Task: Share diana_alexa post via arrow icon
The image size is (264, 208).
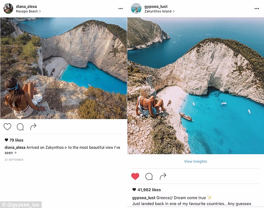Action: click(x=33, y=127)
